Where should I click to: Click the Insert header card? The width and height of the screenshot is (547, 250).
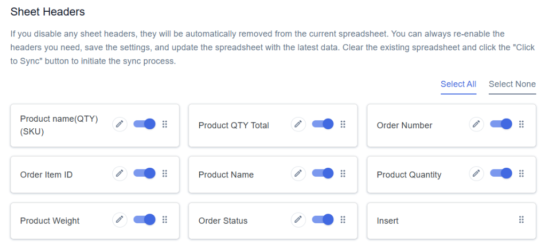[451, 221]
